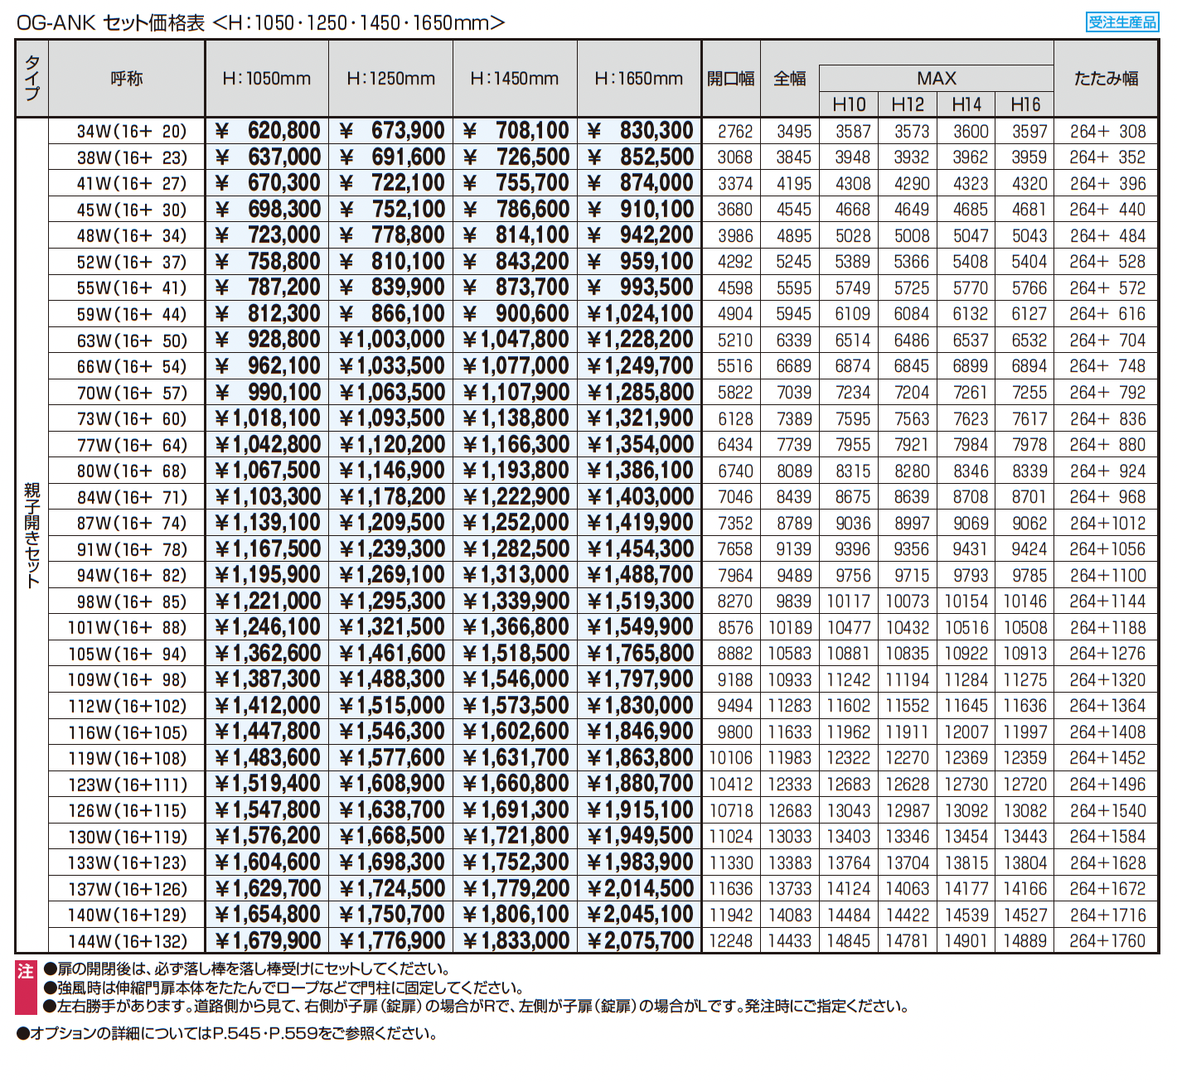
Task: Select price ¥1,797,900
Action: [x=640, y=679]
